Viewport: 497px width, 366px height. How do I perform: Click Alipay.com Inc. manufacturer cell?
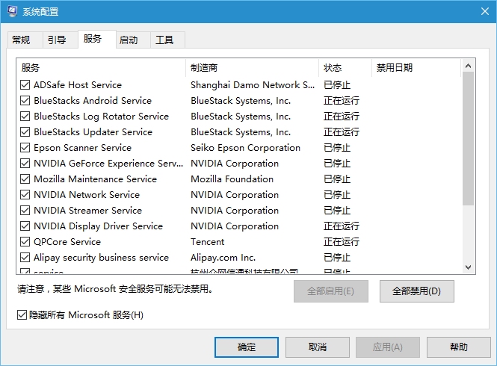click(223, 257)
